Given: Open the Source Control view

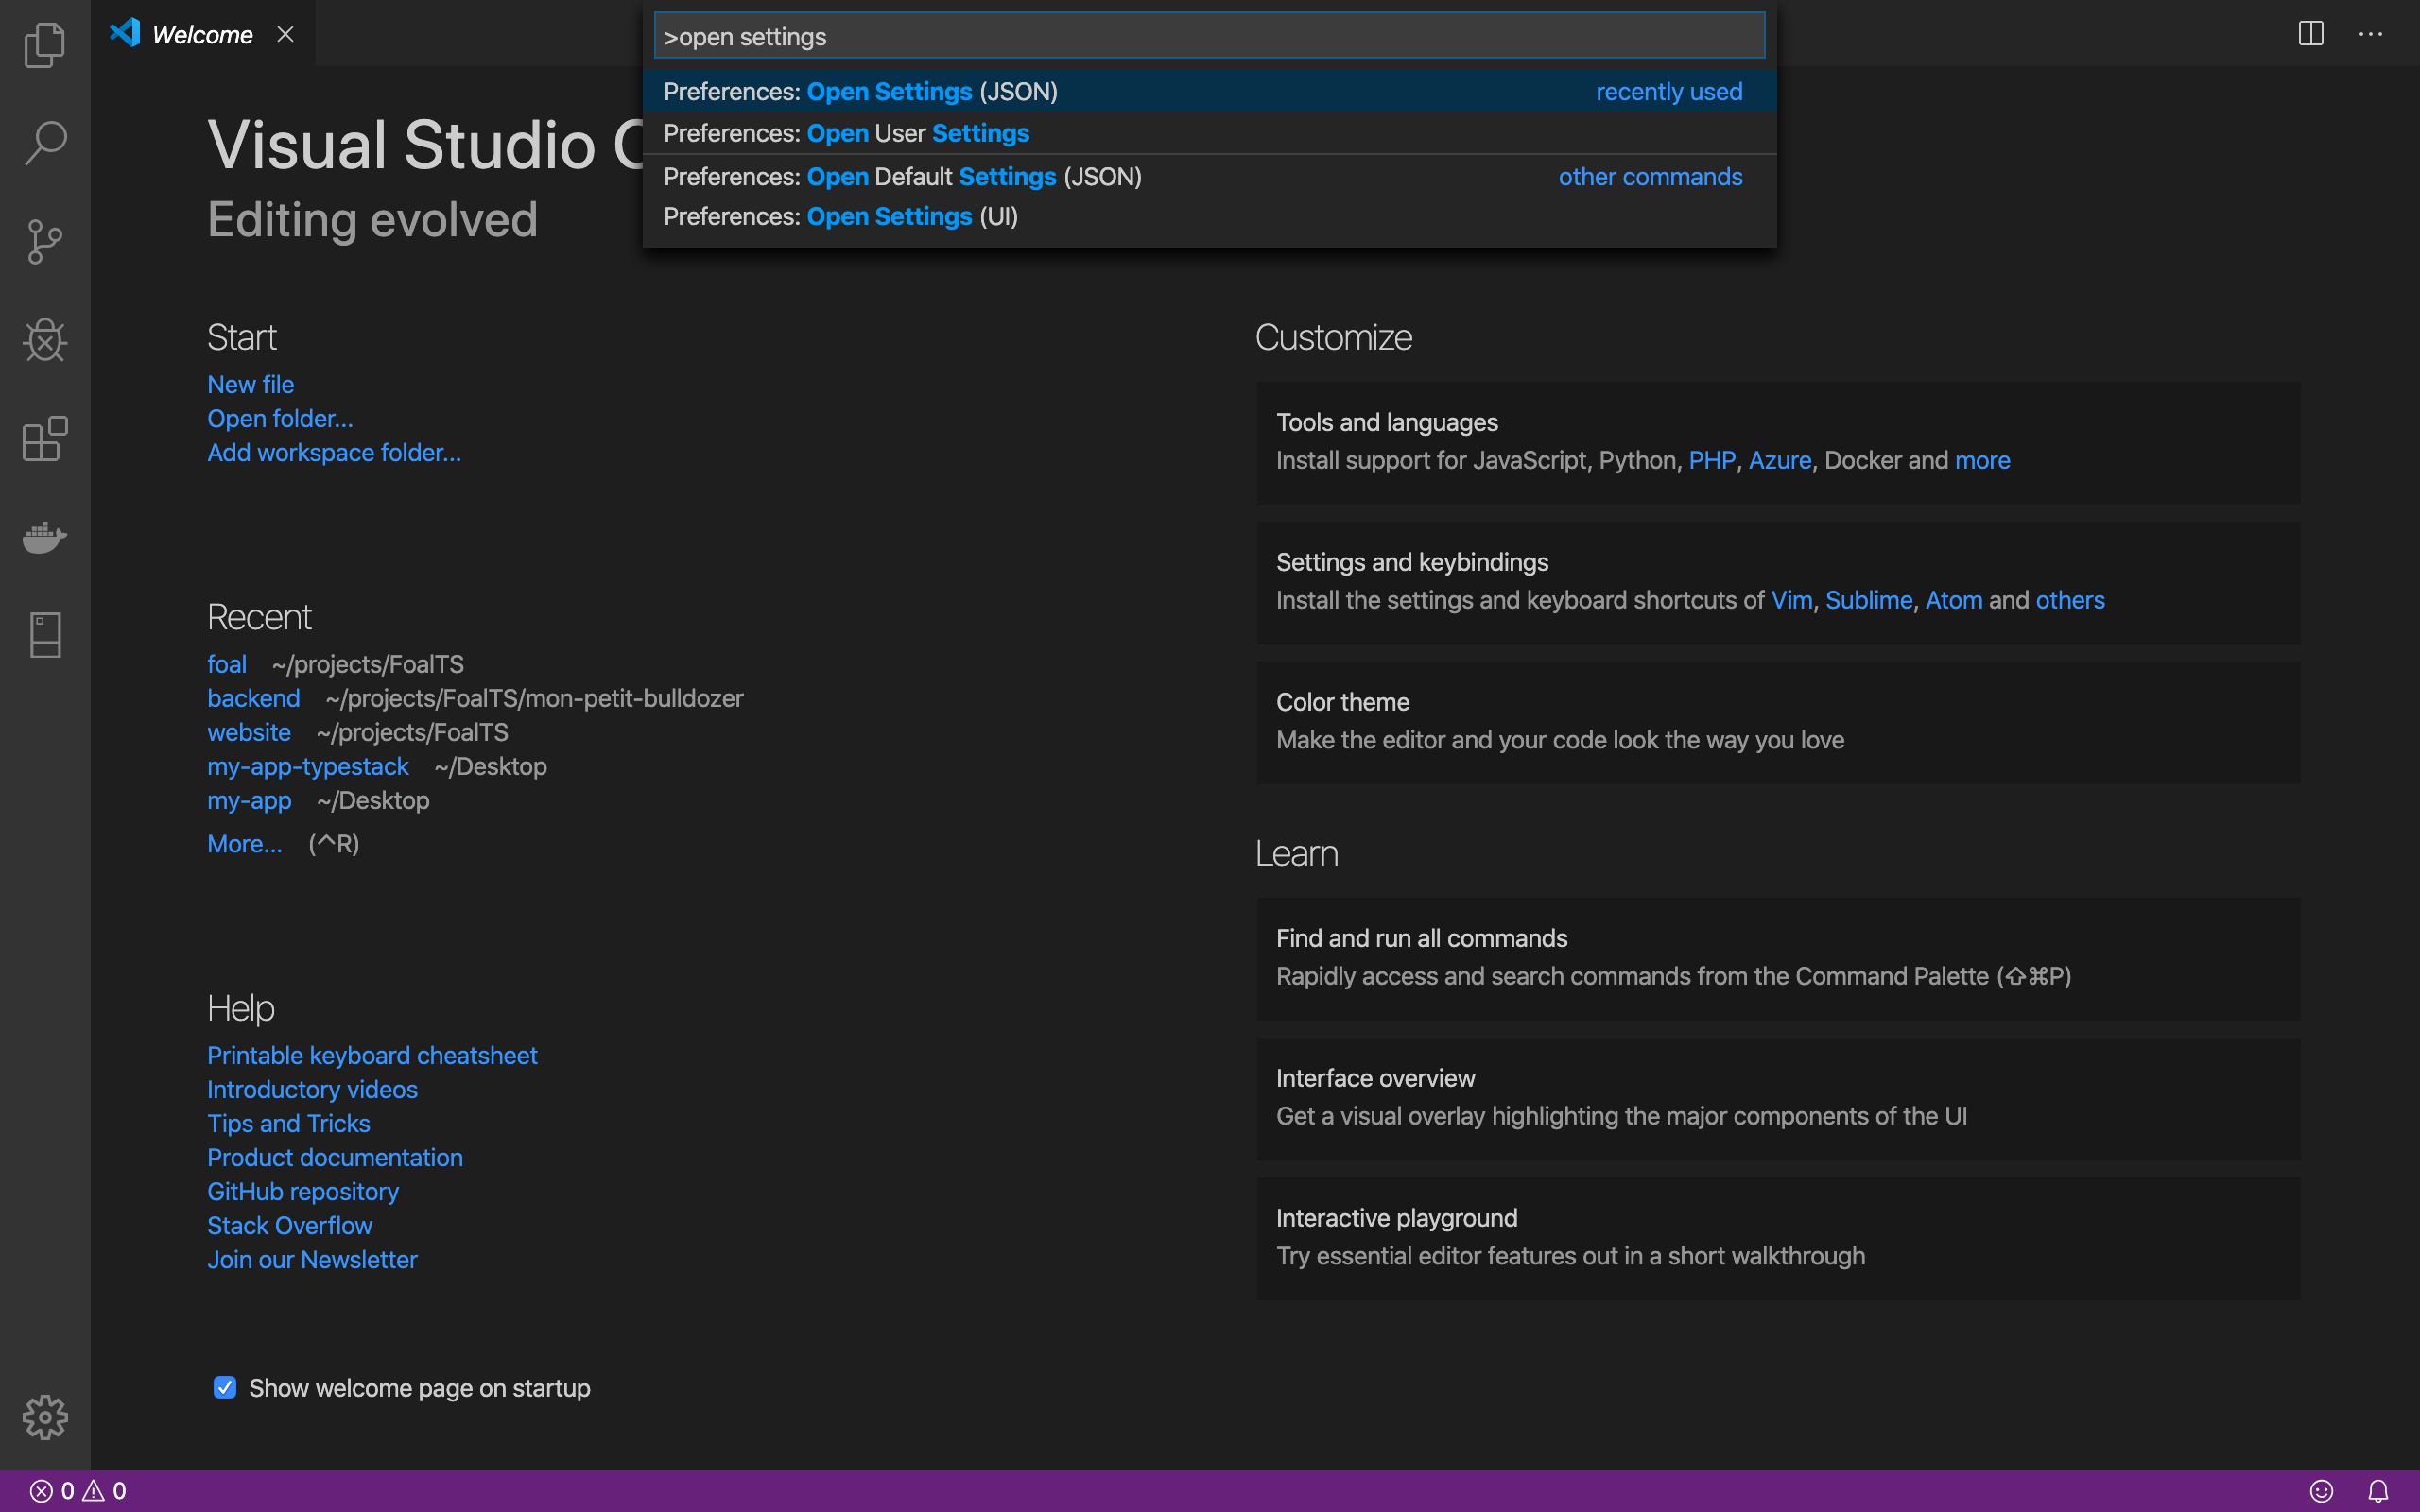Looking at the screenshot, I should coord(44,241).
